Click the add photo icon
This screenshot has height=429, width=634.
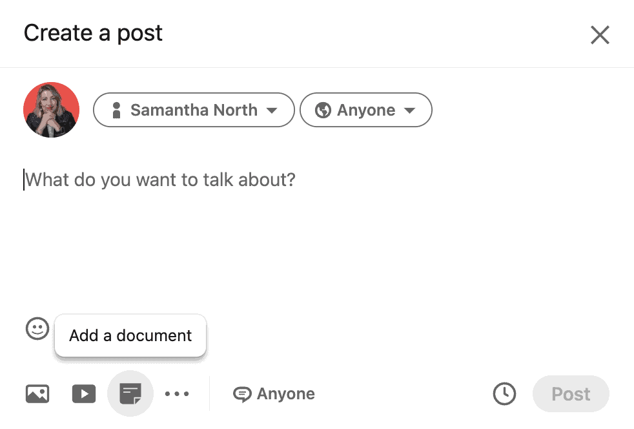(x=37, y=394)
